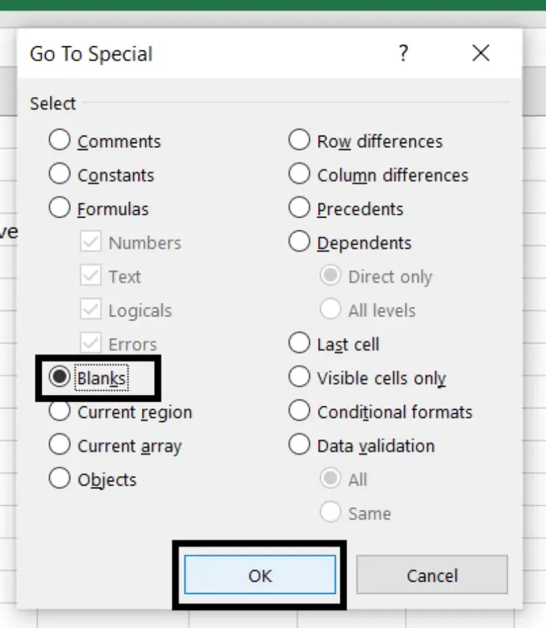Screen dimensions: 546x628
Task: Choose the Column differences option
Action: [300, 175]
